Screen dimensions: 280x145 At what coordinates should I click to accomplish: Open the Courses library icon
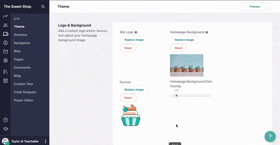6,72
